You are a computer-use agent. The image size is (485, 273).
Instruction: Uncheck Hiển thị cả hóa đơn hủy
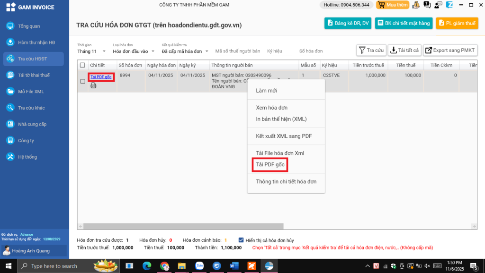pyautogui.click(x=241, y=240)
